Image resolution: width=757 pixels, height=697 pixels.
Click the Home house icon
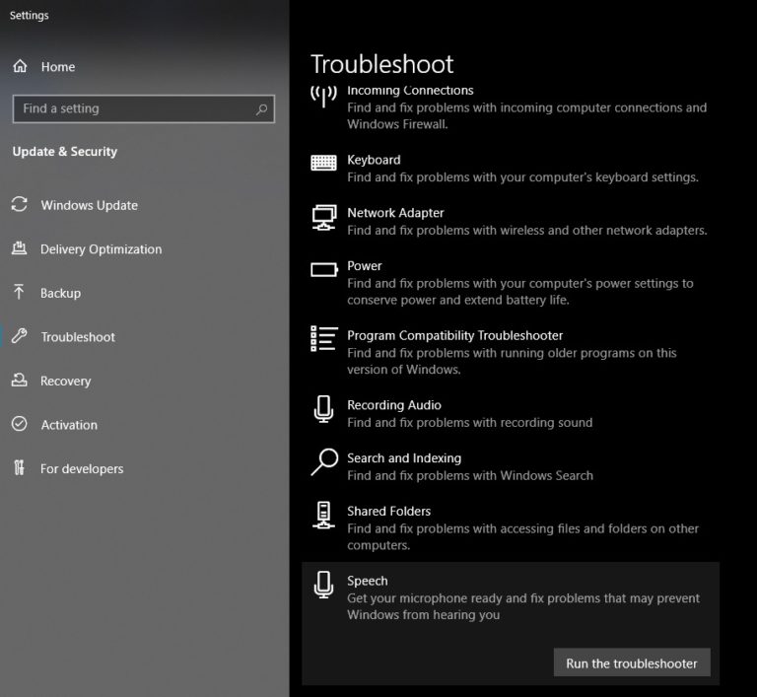click(20, 66)
